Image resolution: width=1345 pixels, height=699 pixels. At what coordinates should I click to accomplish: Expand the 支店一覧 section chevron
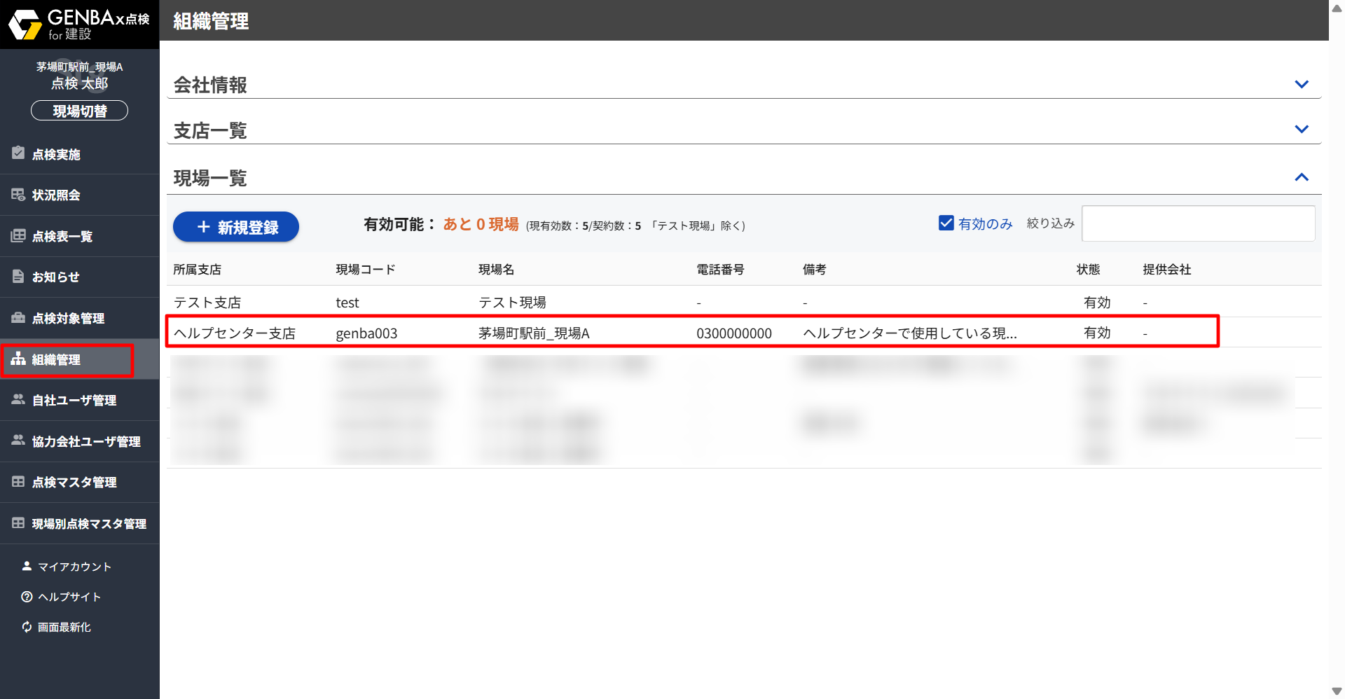(1301, 130)
